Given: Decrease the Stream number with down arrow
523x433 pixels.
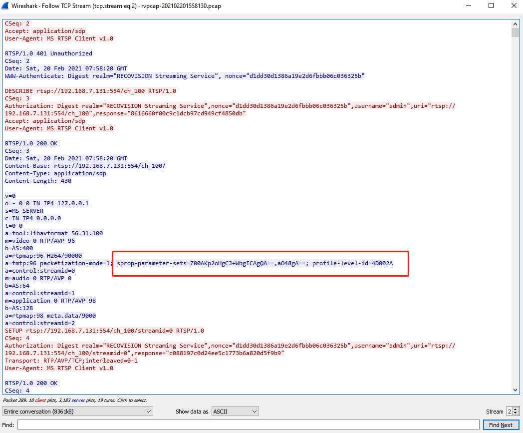Looking at the screenshot, I should coord(516,414).
